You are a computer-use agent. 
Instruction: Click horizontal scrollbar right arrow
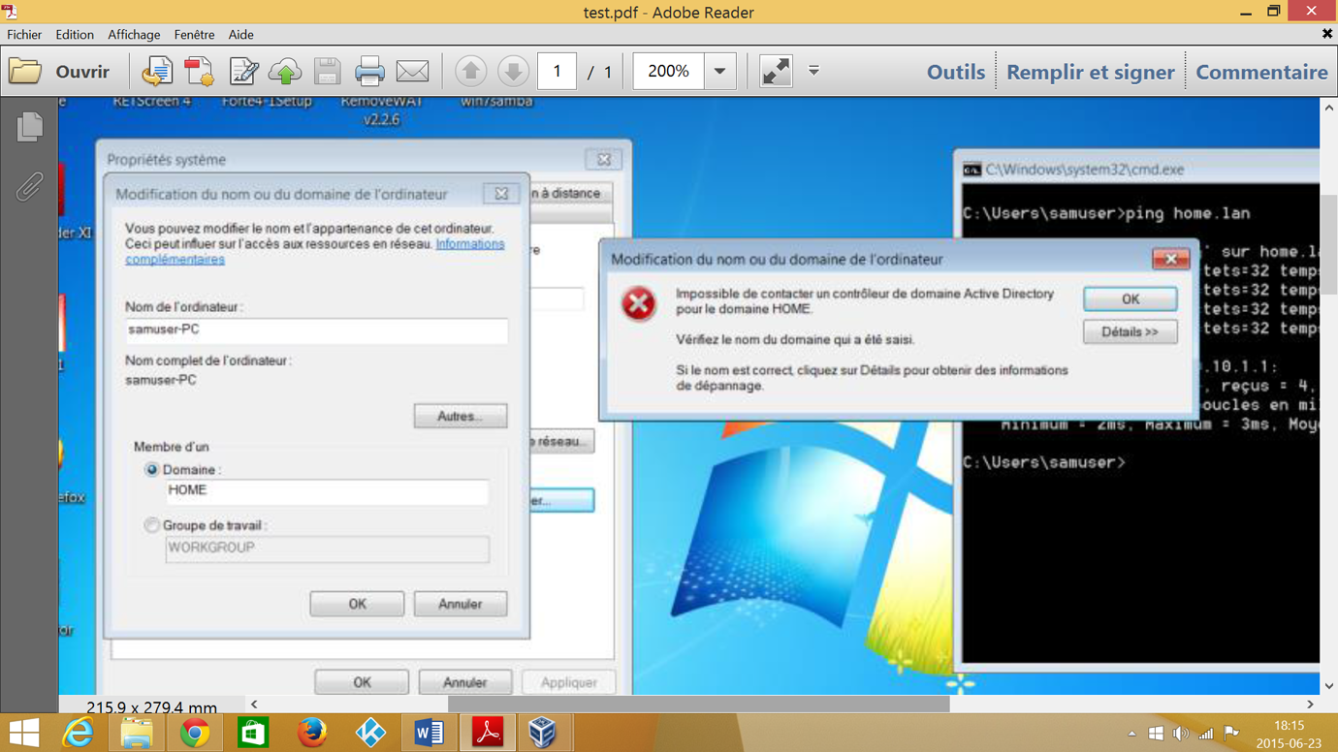click(x=1310, y=705)
